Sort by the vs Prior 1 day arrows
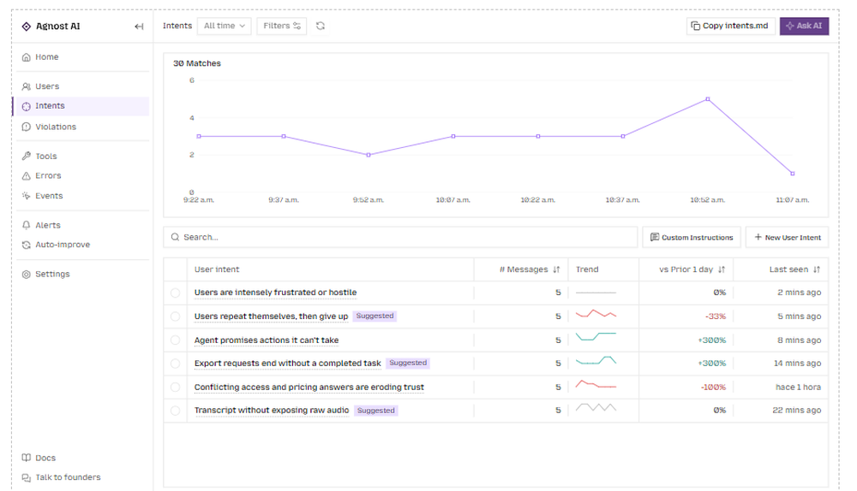This screenshot has width=857, height=491. tap(722, 269)
